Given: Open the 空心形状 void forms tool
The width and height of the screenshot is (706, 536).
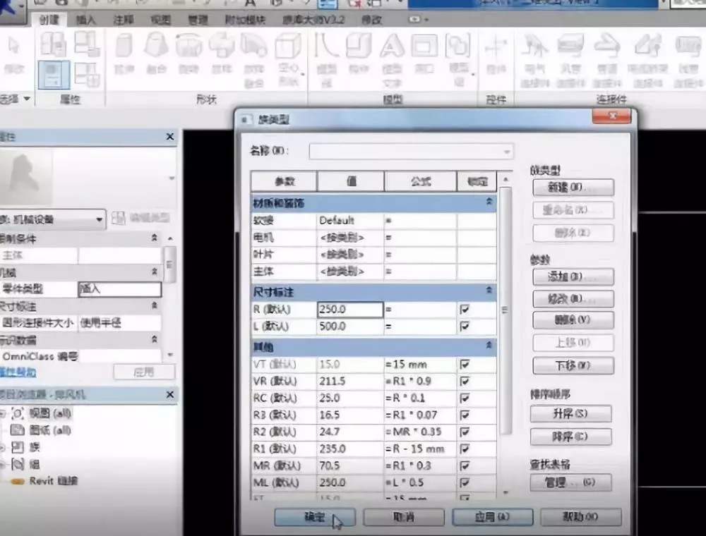Looking at the screenshot, I should tap(288, 60).
